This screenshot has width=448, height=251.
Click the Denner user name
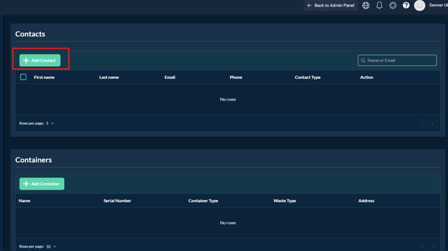point(438,5)
